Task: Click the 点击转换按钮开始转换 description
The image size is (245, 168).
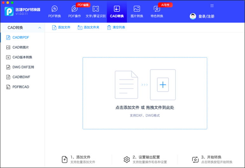Action: tap(217, 162)
